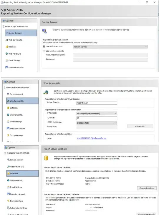Image resolution: width=159 pixels, height=215 pixels.
Task: Open Web Portal URL in Web Service URL view
Action: pos(15,115)
